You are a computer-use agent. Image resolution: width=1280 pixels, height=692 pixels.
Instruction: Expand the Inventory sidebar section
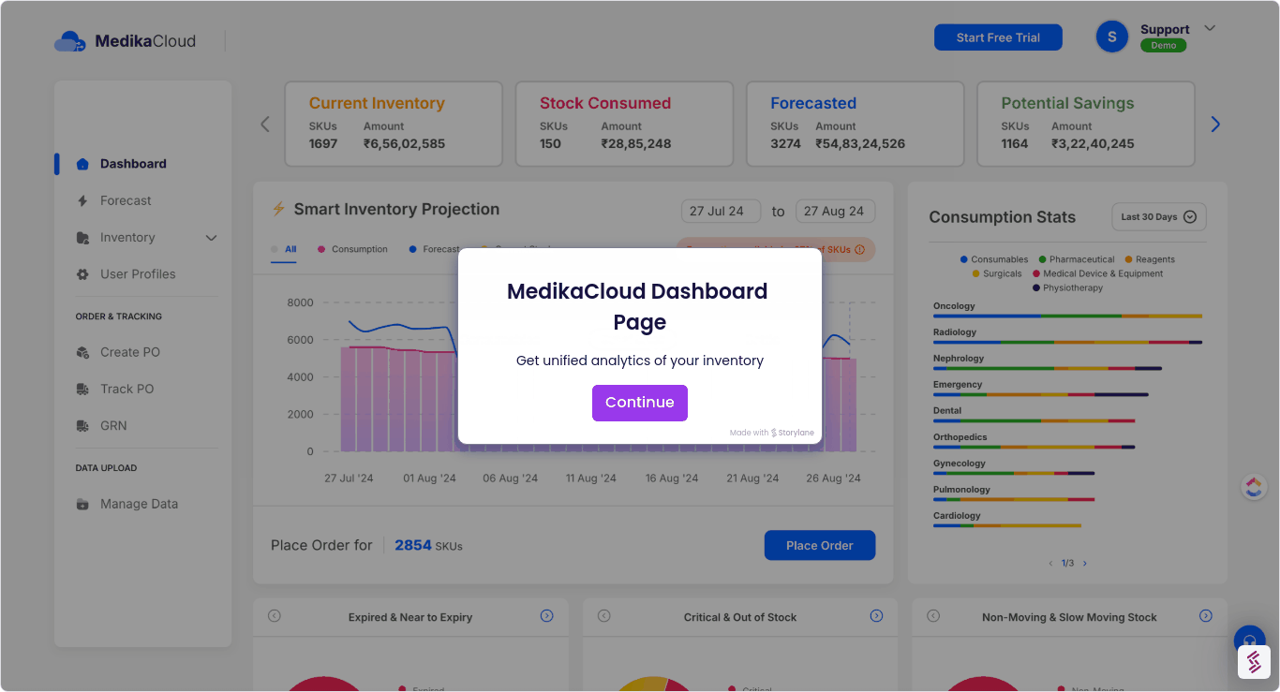(x=211, y=237)
